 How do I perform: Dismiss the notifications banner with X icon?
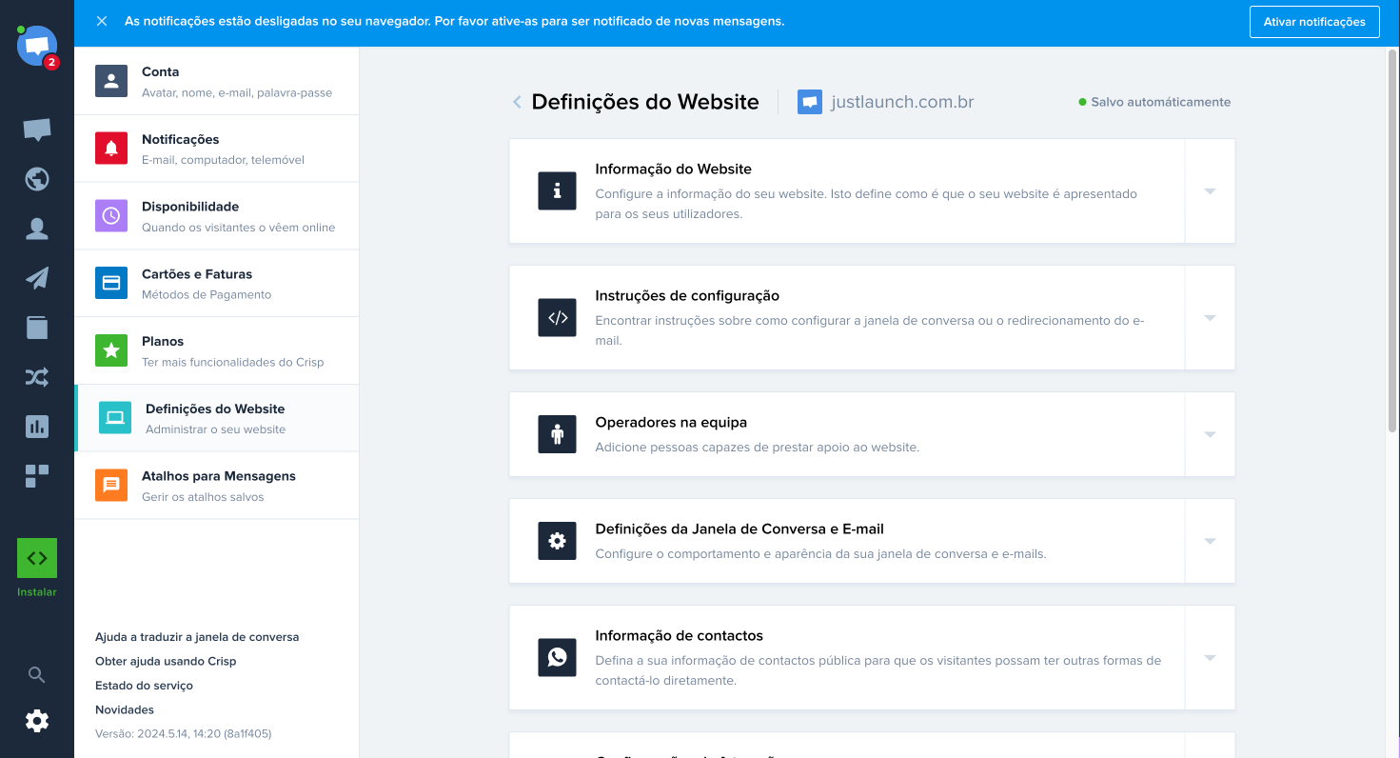point(102,21)
